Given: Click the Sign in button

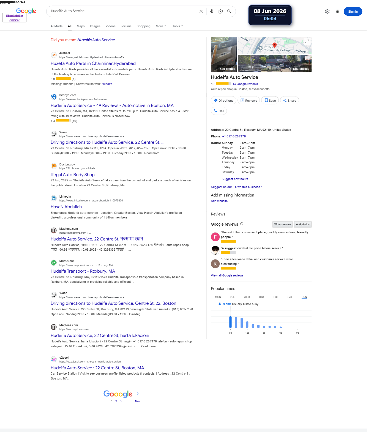Looking at the screenshot, I should pos(353,12).
